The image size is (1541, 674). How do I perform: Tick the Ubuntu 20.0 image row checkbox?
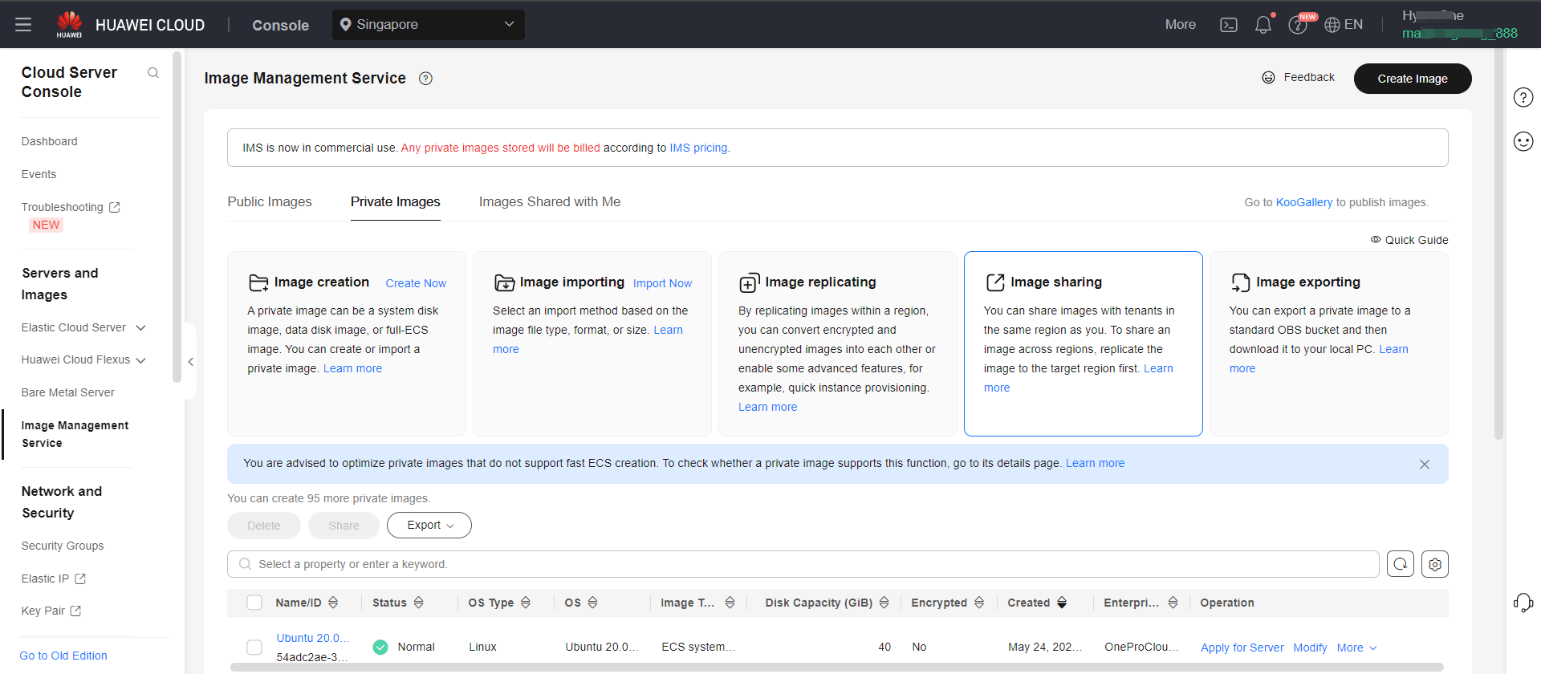(254, 648)
